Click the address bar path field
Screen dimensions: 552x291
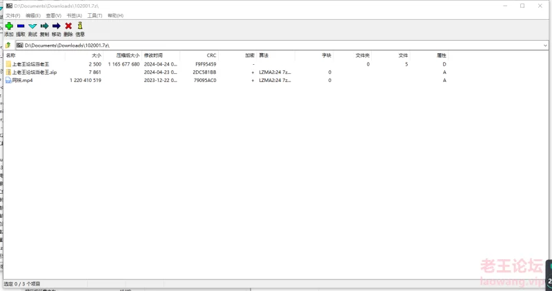[x=276, y=46]
